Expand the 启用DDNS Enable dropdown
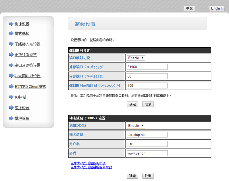The width and height of the screenshot is (229, 181). coord(136,126)
